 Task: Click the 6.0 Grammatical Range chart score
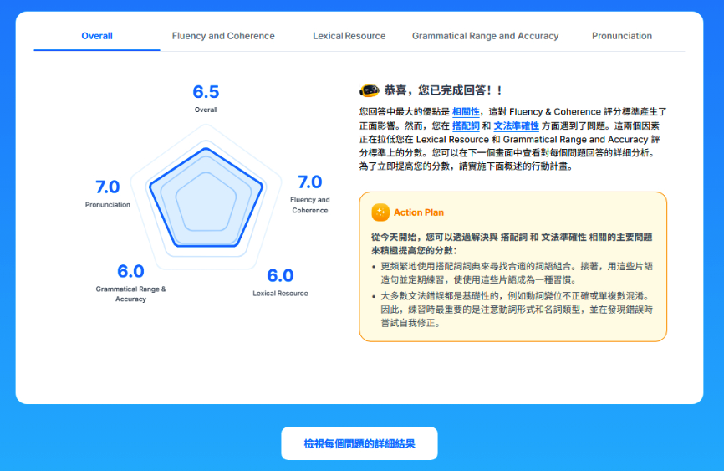pyautogui.click(x=130, y=271)
